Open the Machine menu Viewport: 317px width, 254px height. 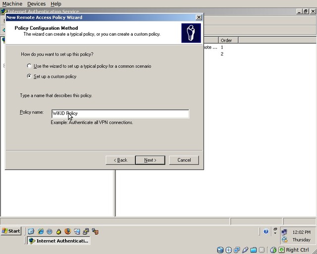click(x=12, y=4)
